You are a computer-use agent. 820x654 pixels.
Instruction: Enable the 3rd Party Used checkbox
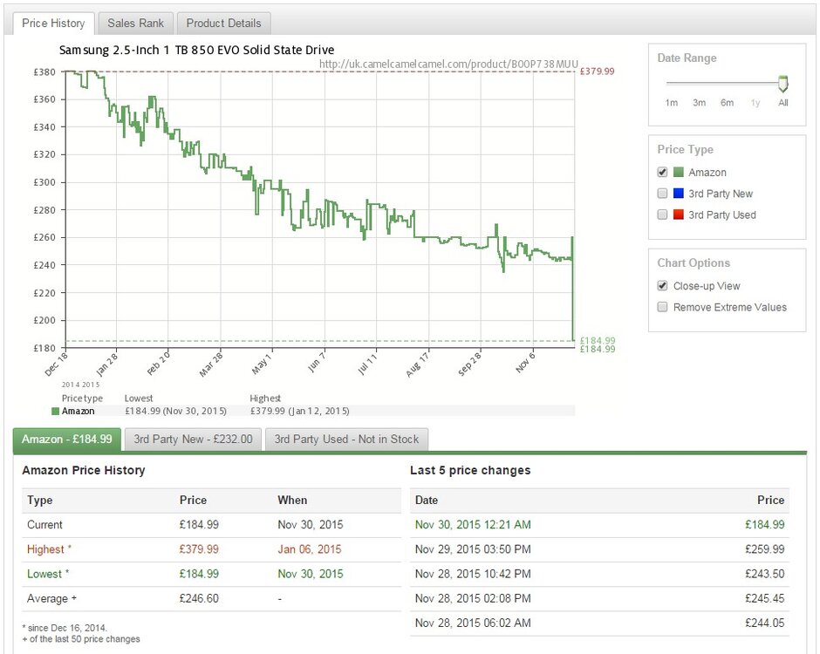[x=662, y=215]
